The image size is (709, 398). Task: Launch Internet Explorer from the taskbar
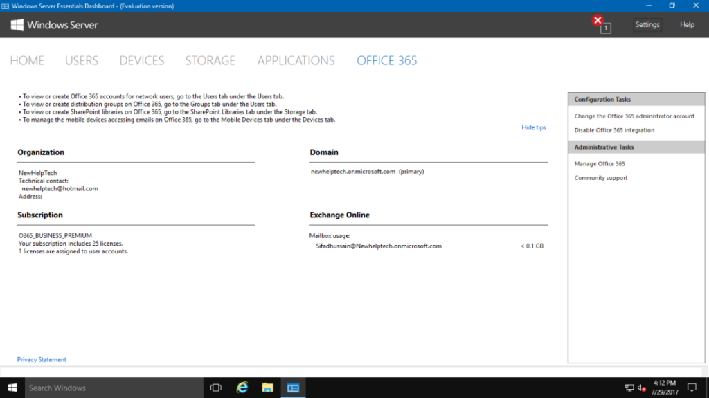tap(242, 388)
